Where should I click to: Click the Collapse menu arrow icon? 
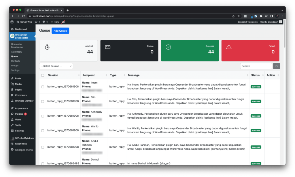tap(12, 150)
